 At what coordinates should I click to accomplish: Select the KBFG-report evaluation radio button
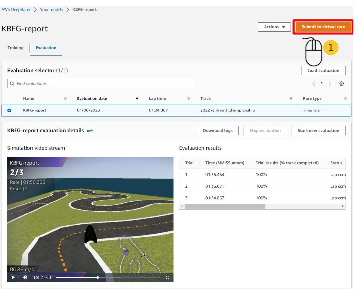click(9, 110)
